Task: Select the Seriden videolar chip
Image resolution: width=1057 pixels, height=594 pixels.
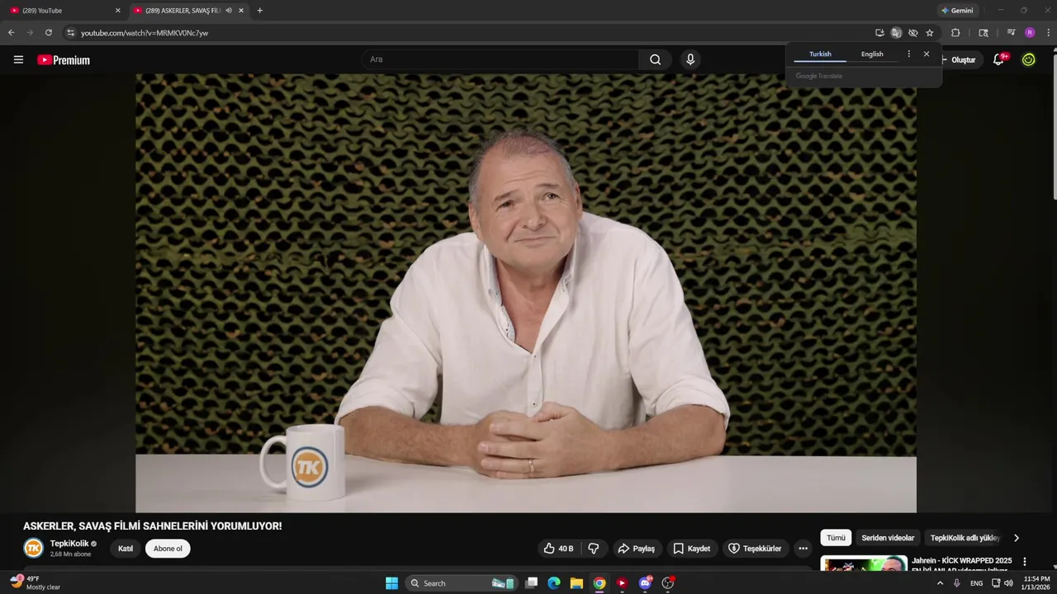Action: (888, 538)
